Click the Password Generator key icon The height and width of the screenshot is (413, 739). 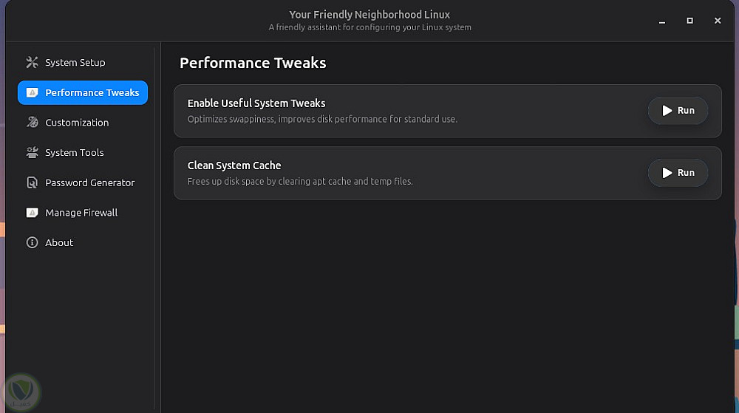tap(32, 182)
